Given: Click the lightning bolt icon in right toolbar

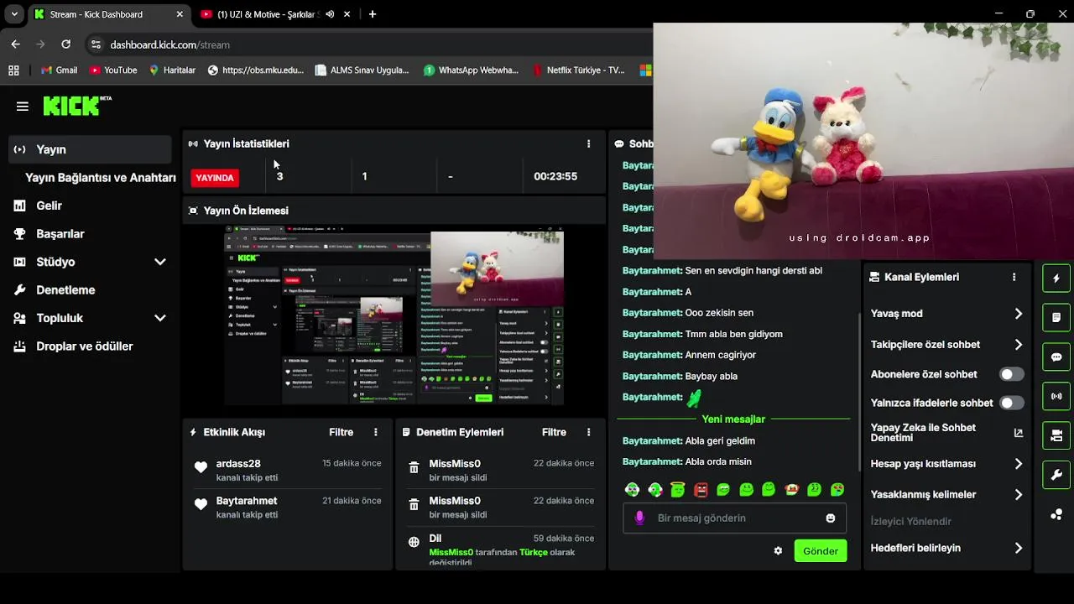Looking at the screenshot, I should pos(1056,279).
